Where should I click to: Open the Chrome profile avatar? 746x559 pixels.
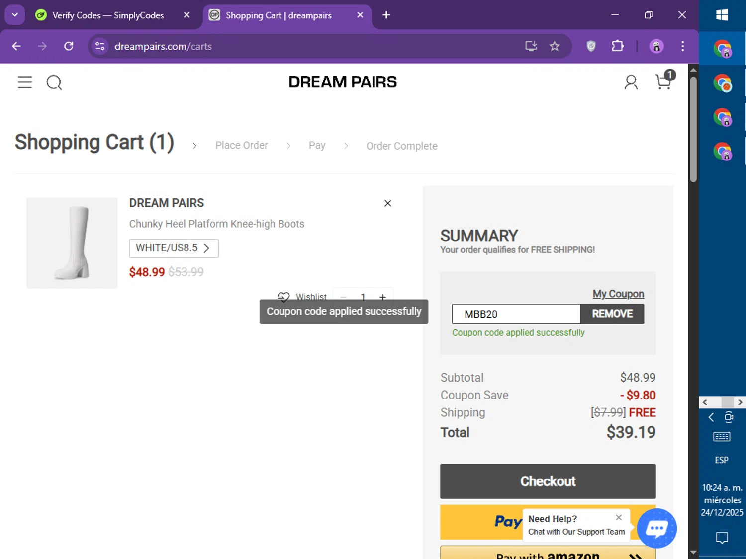pyautogui.click(x=656, y=46)
